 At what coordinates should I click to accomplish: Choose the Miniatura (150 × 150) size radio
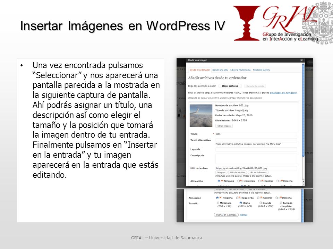click(x=218, y=203)
